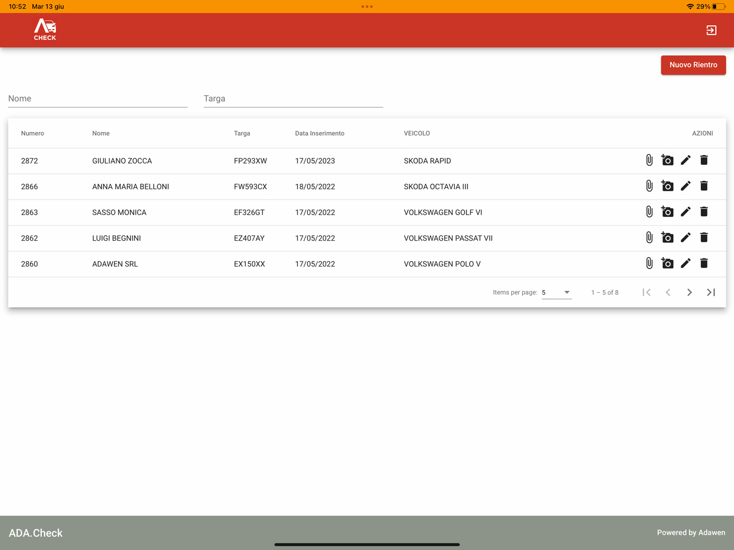Tap the three dots multitasking indicator
The width and height of the screenshot is (734, 550).
click(x=367, y=6)
